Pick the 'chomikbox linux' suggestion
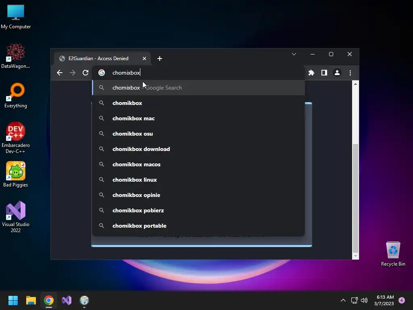The width and height of the screenshot is (413, 310). coord(198,180)
